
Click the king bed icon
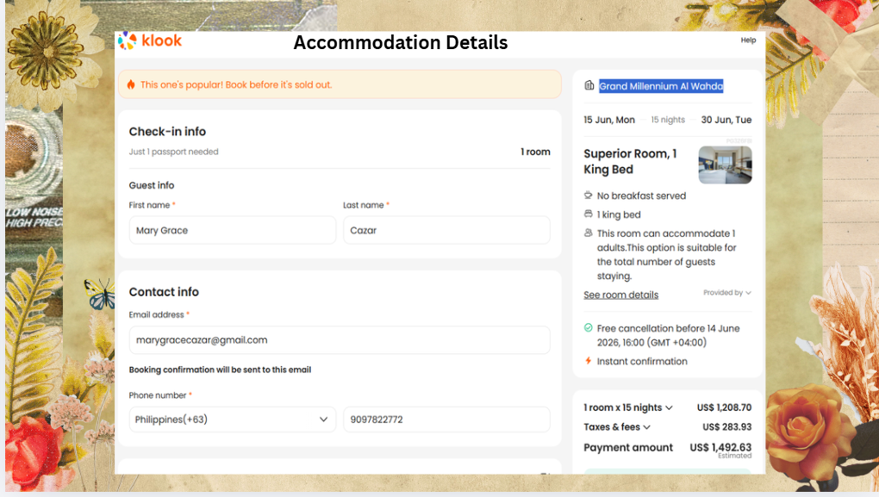(588, 214)
